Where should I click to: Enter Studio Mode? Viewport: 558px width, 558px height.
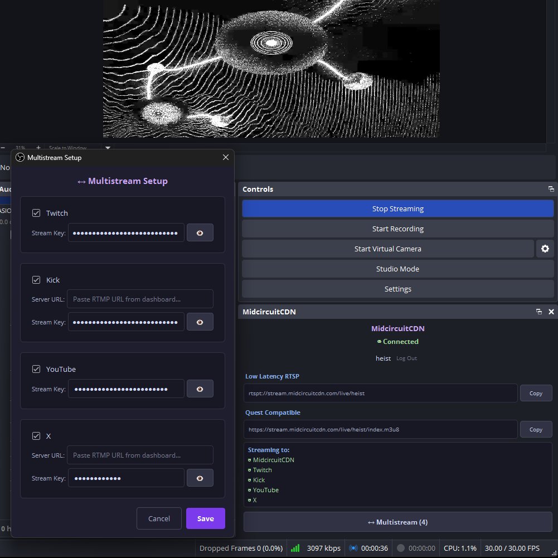coord(398,269)
